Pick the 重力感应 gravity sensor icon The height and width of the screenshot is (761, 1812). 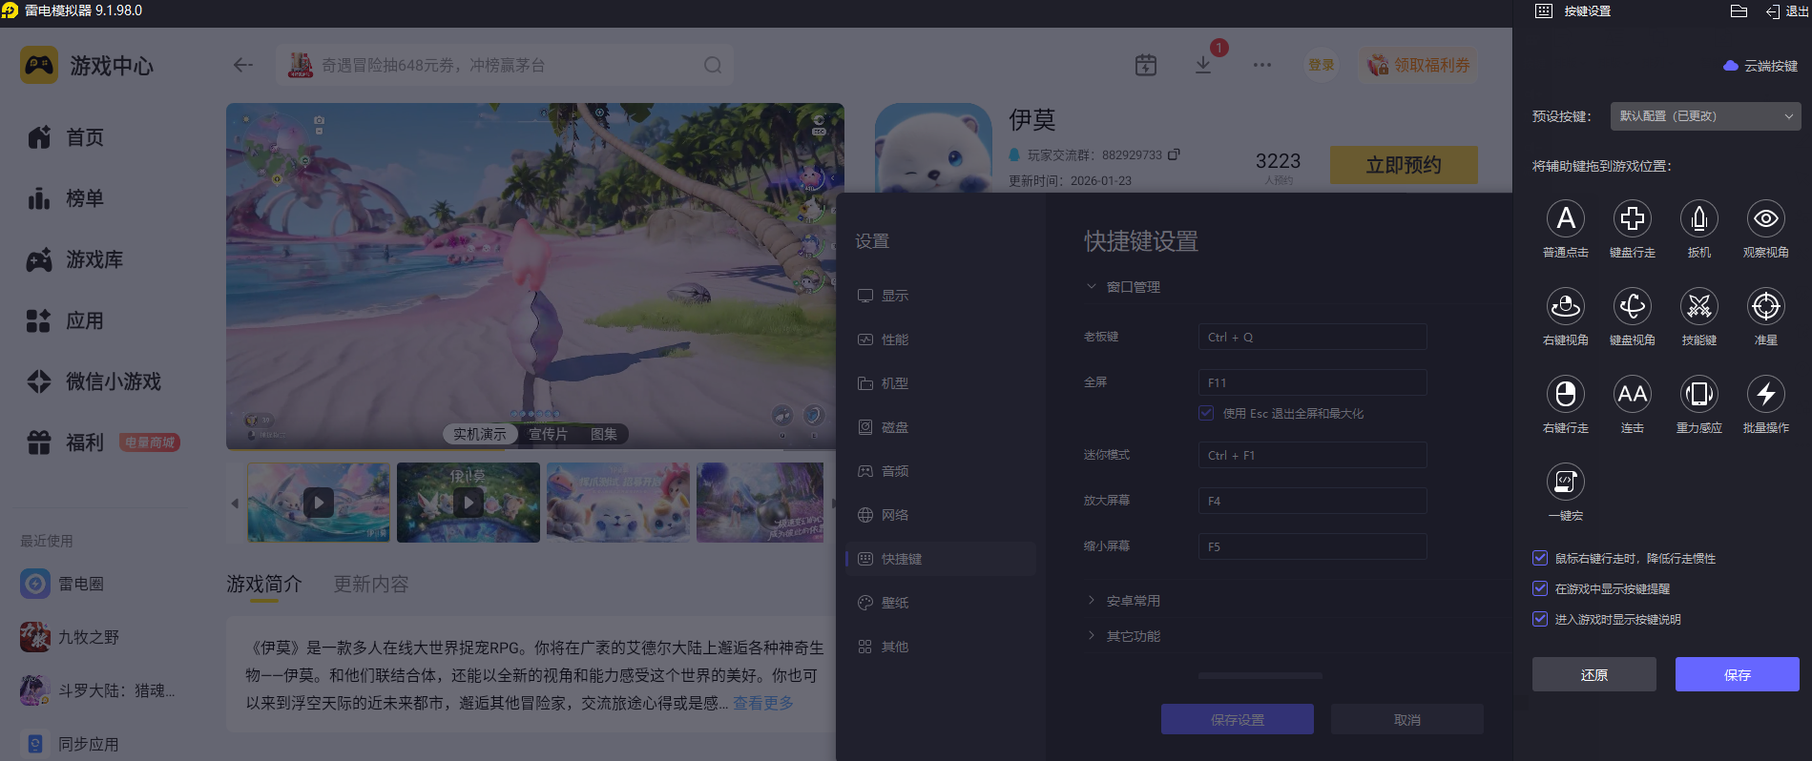click(1698, 395)
